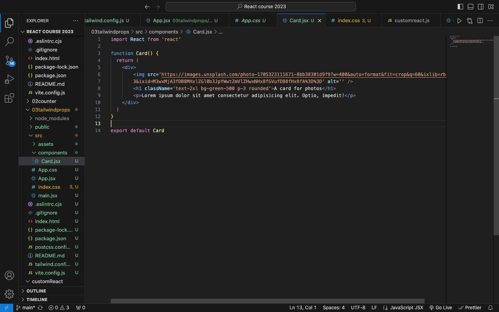The height and width of the screenshot is (312, 499).
Task: Click Spaces: 4 indentation setting
Action: tap(334, 308)
